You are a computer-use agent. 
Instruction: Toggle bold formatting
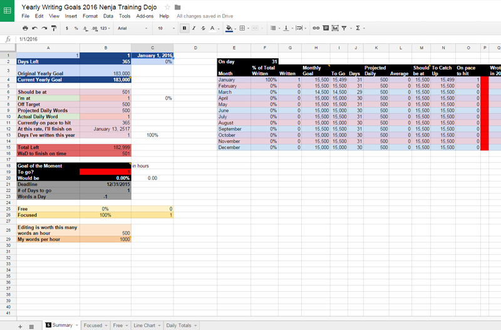(184, 28)
